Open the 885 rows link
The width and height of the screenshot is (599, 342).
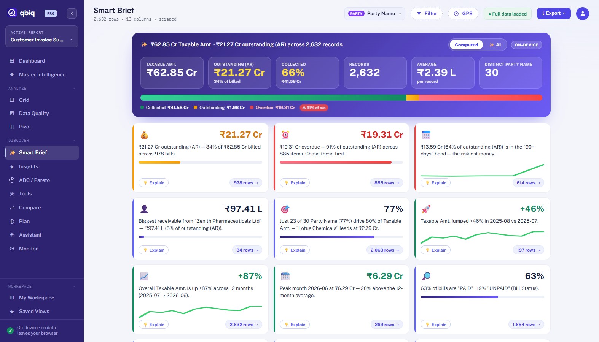coord(387,183)
